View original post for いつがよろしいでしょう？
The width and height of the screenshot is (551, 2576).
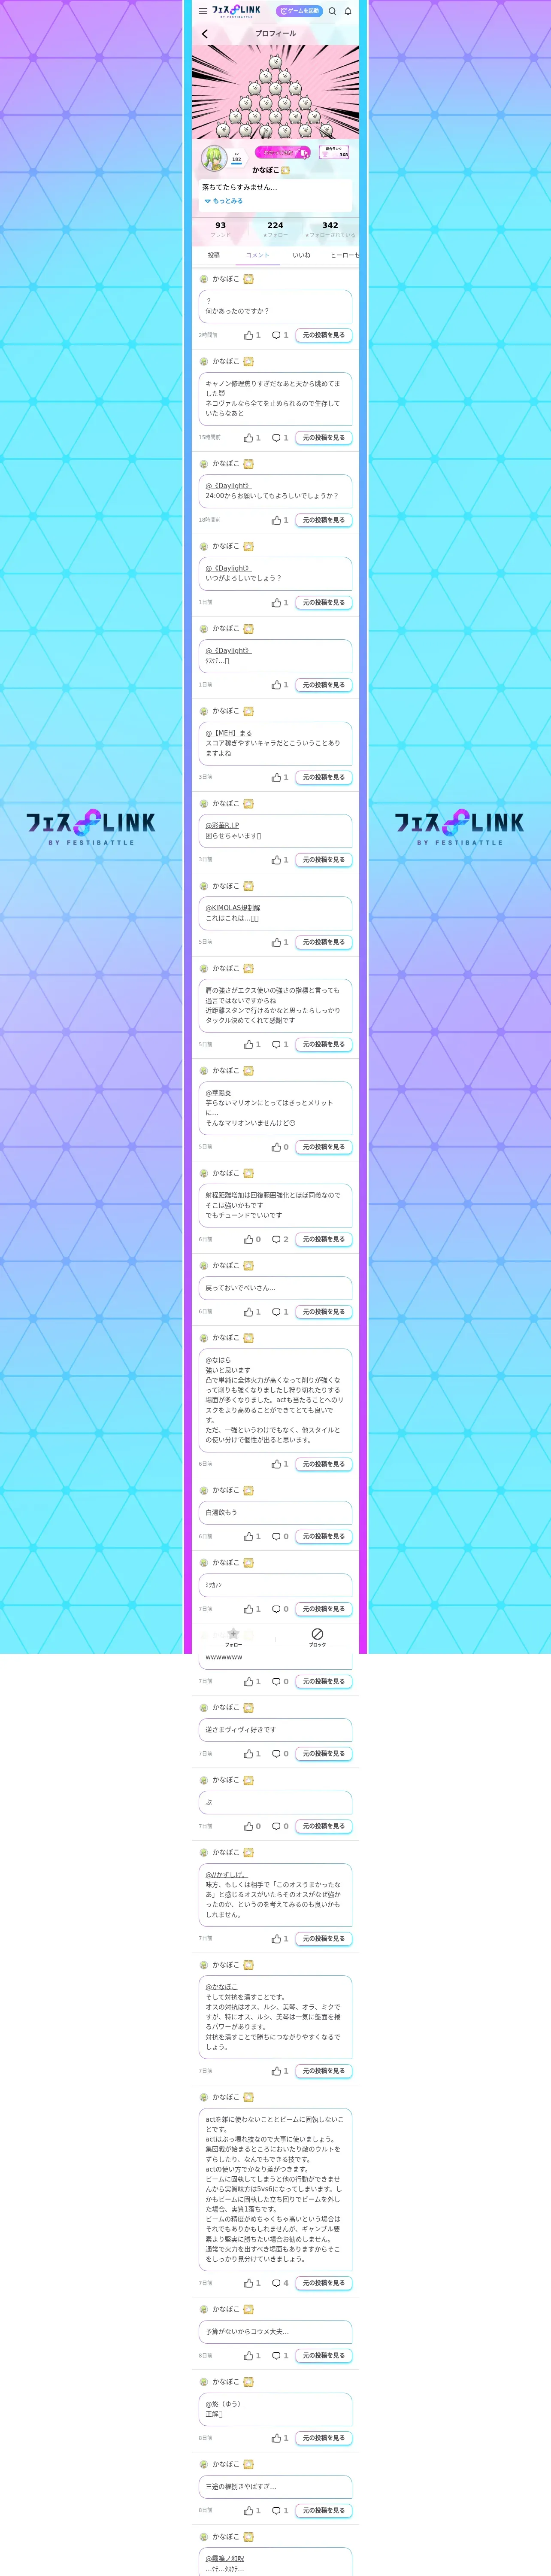click(324, 603)
